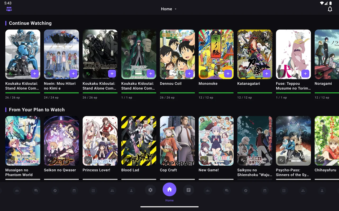Open the New Game! poster
Screen dimensions: 339x211
tap(216, 141)
